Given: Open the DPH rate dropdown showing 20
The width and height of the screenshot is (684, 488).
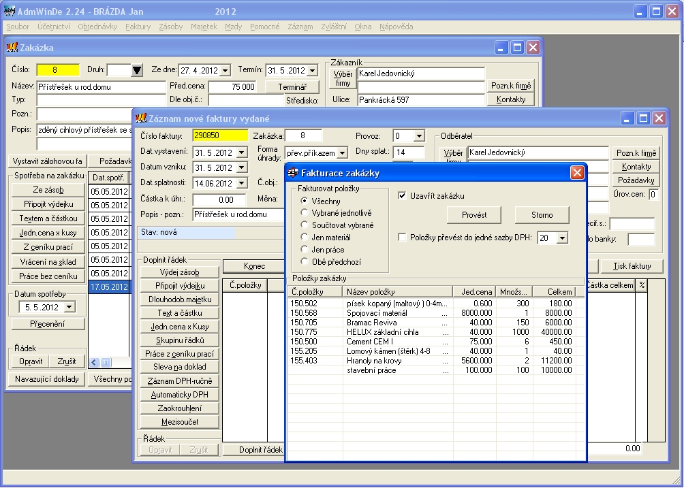Looking at the screenshot, I should coord(562,238).
